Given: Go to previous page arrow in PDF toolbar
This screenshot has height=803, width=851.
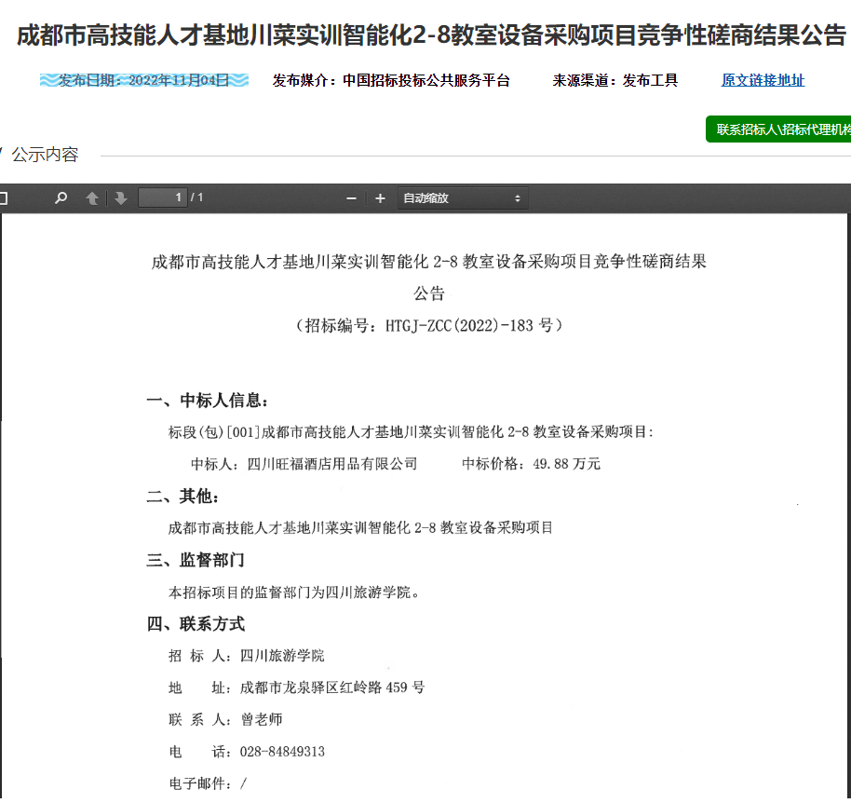Looking at the screenshot, I should click(x=92, y=198).
